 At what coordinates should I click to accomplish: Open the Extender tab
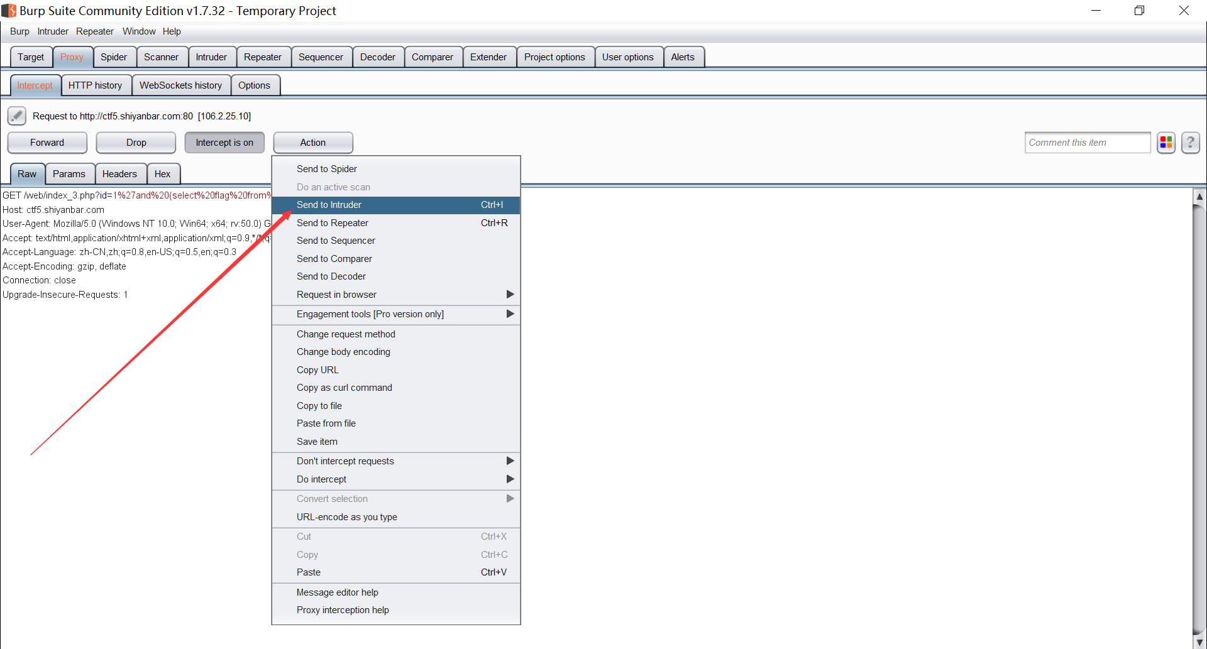tap(488, 57)
